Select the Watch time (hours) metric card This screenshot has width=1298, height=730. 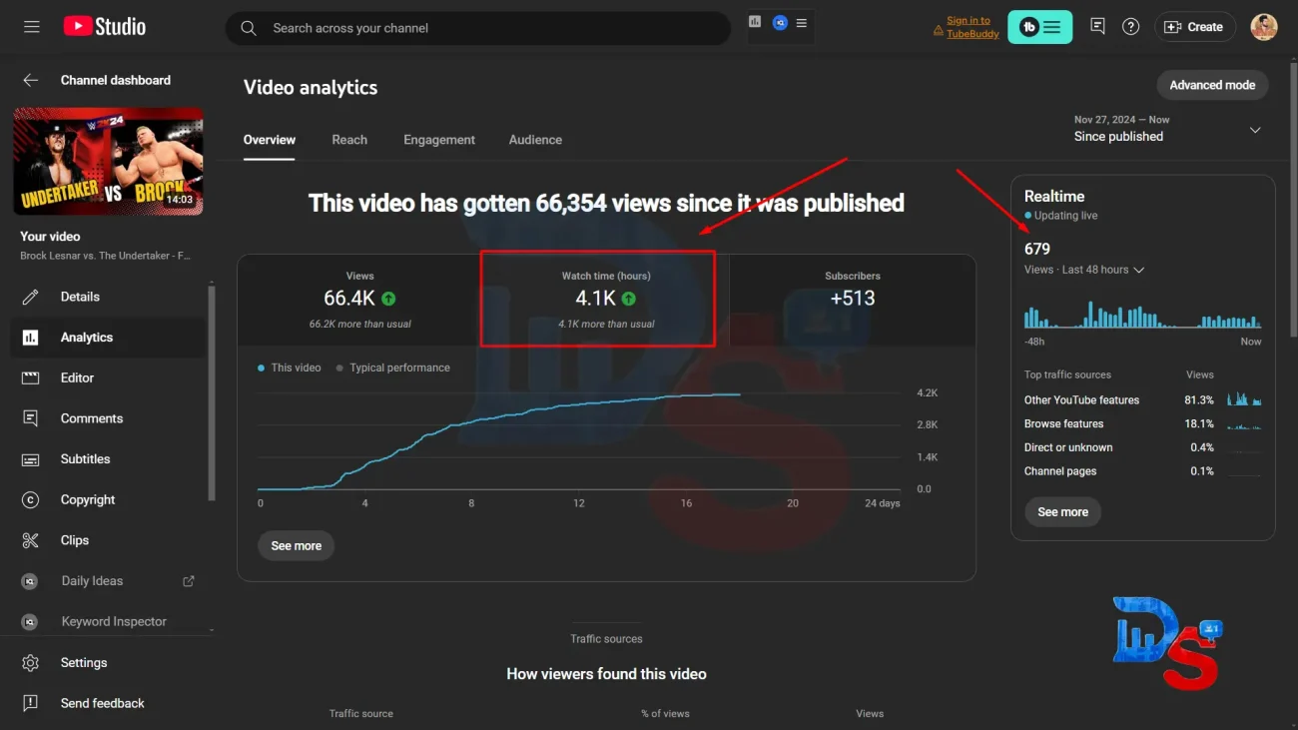(606, 299)
